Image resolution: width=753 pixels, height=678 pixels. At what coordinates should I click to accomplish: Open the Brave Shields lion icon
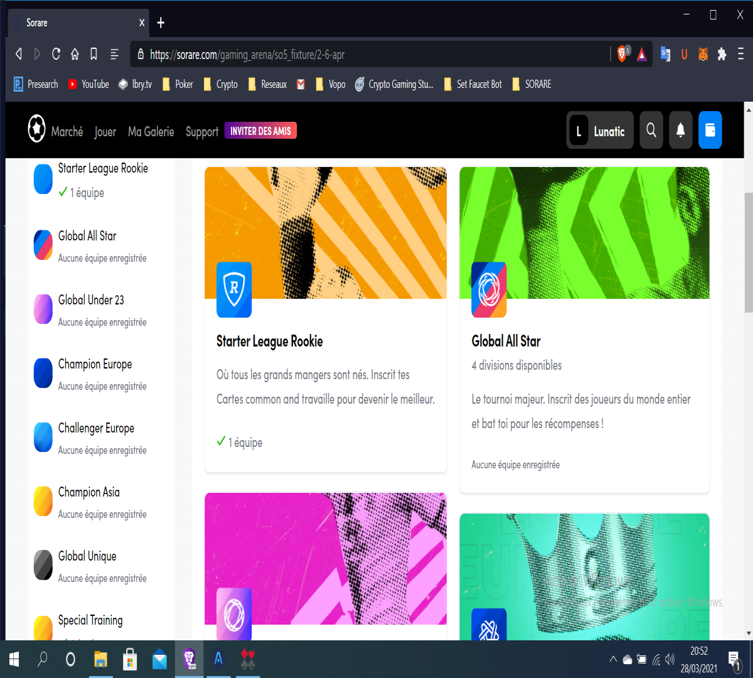pos(622,54)
